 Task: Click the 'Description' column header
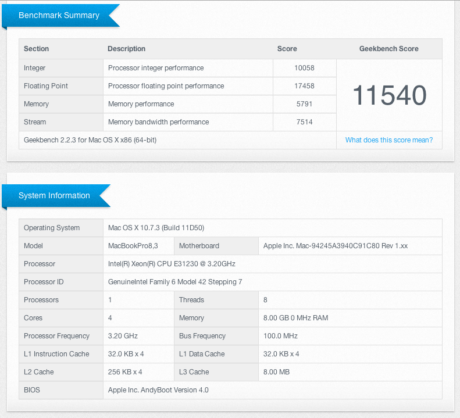tap(126, 49)
